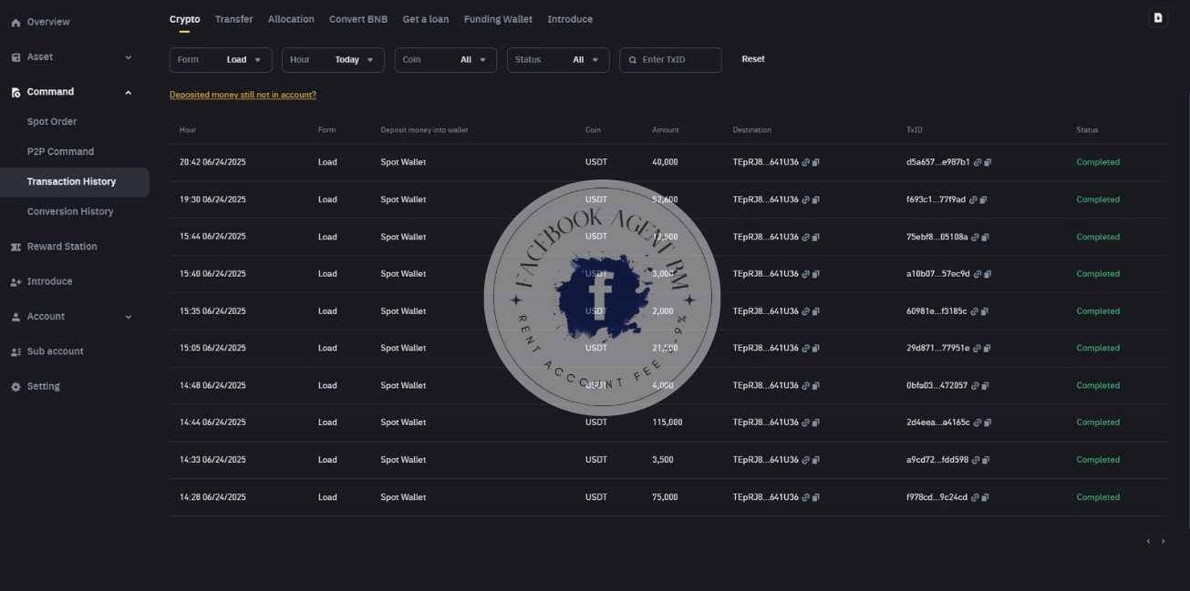Go to the previous page arrow
The width and height of the screenshot is (1190, 591).
[1148, 542]
